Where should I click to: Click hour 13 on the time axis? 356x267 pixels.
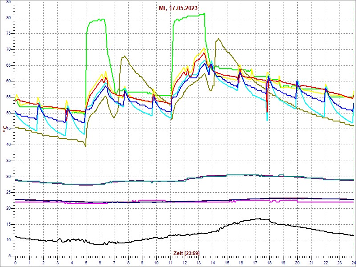click(198, 262)
